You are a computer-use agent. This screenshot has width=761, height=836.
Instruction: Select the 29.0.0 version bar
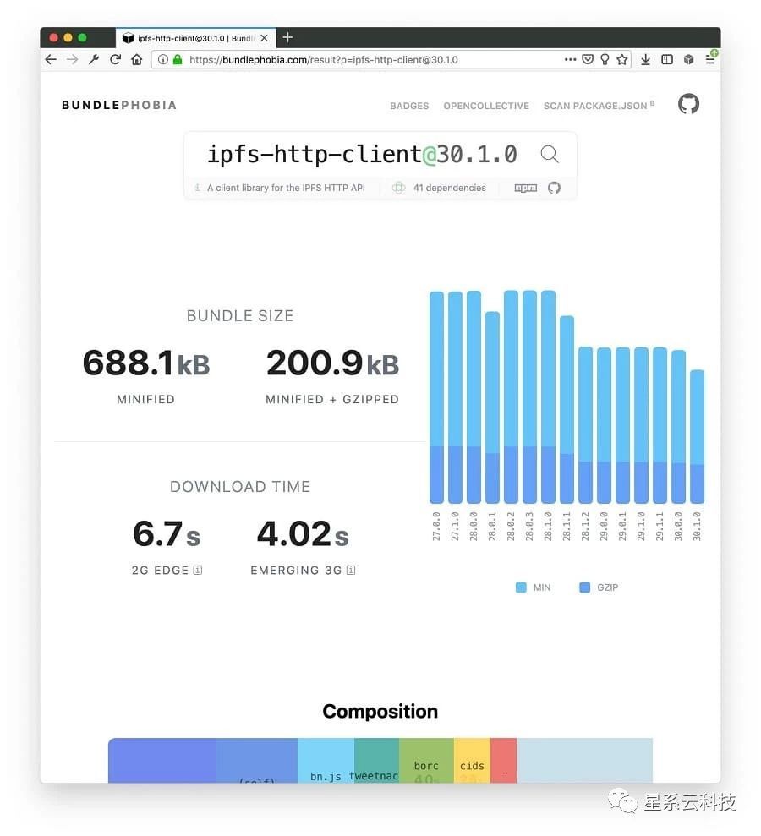(x=605, y=425)
